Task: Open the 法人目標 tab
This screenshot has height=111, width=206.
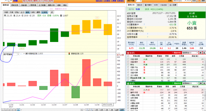Action: tap(173, 5)
